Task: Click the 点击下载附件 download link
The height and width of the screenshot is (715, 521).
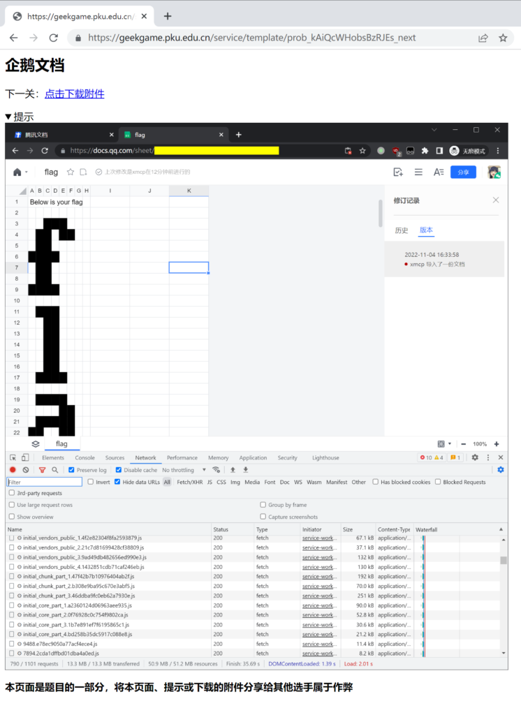Action: 75,94
